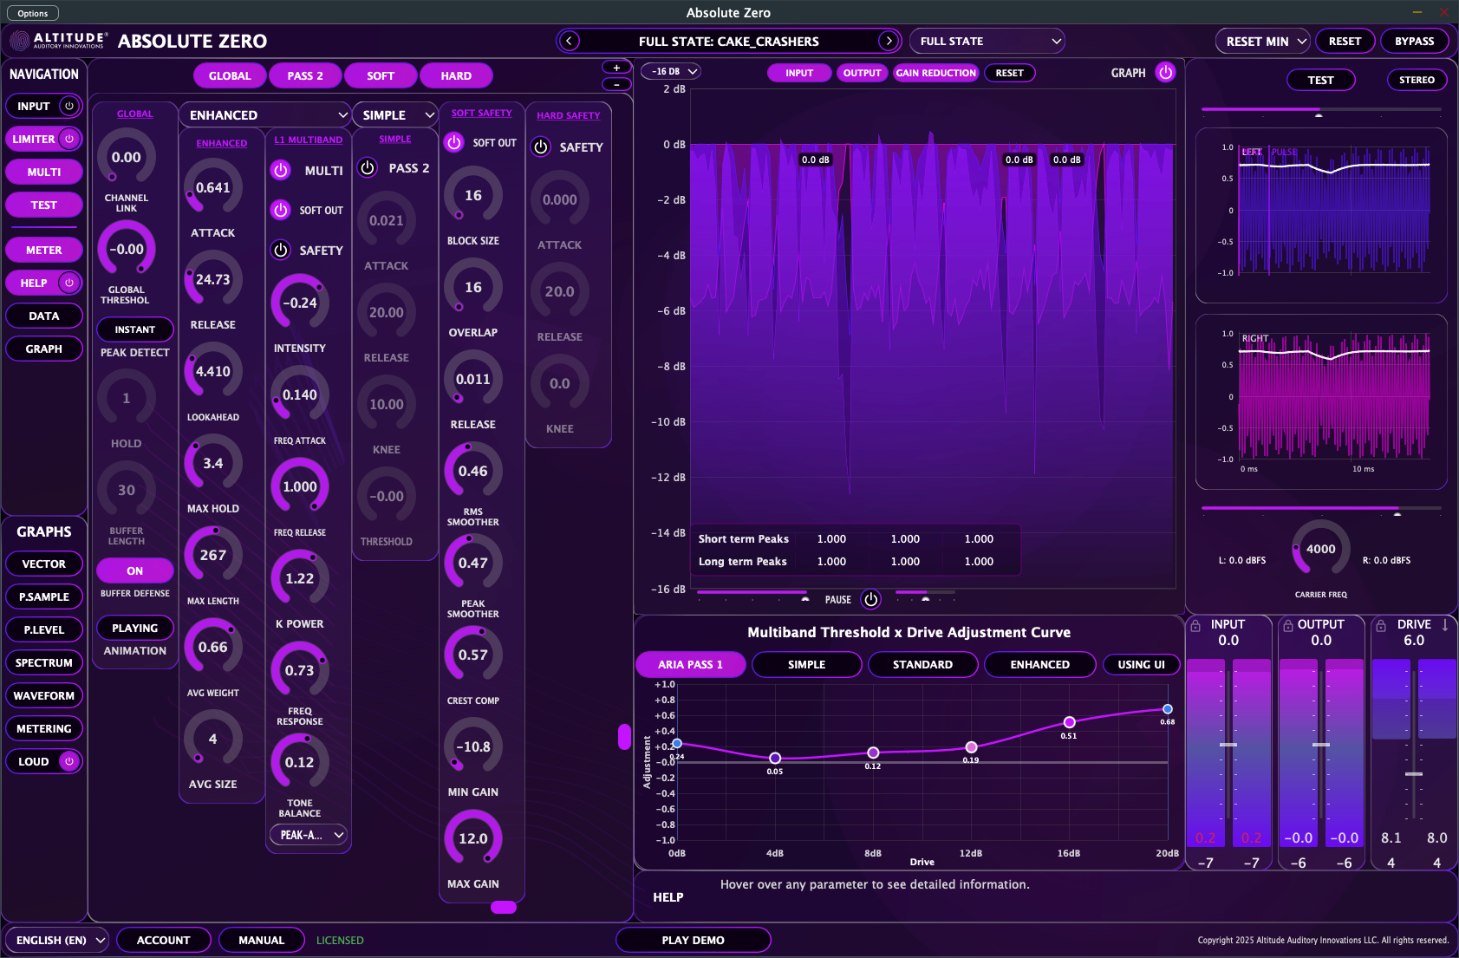Click the OUTPUT lock icon
Image resolution: width=1459 pixels, height=958 pixels.
tap(1288, 625)
